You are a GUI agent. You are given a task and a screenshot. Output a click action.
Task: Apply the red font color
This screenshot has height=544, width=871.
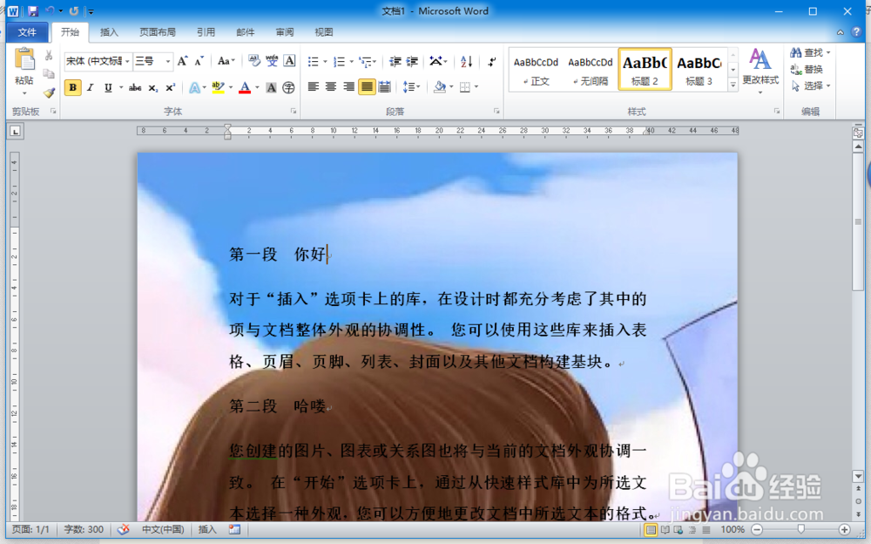click(245, 88)
